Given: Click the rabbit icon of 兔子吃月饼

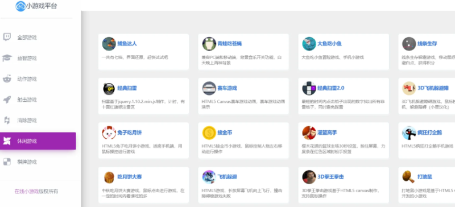Looking at the screenshot, I should point(109,133).
